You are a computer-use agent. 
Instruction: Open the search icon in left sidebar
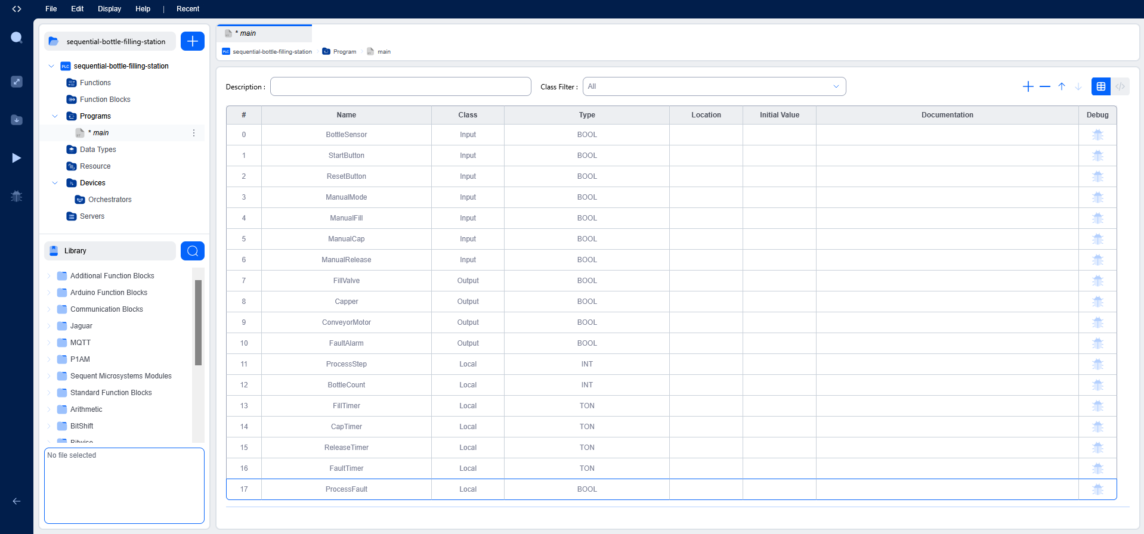17,38
